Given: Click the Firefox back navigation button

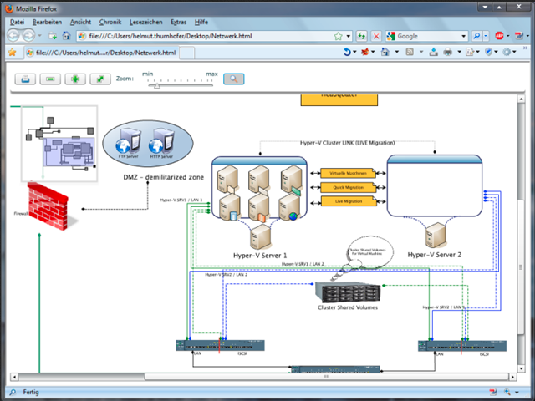Looking at the screenshot, I should tap(13, 35).
